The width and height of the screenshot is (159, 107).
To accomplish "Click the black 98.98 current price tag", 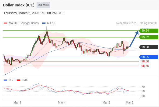I will click(148, 47).
